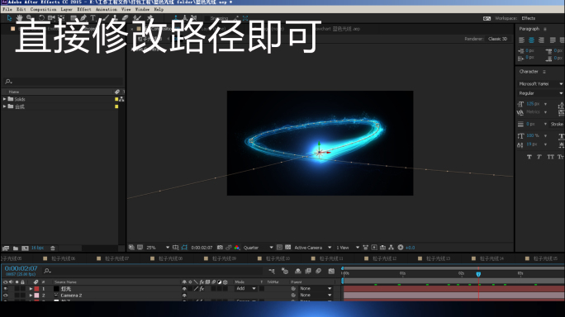Select the Hand tool
This screenshot has width=565, height=317.
click(x=19, y=17)
